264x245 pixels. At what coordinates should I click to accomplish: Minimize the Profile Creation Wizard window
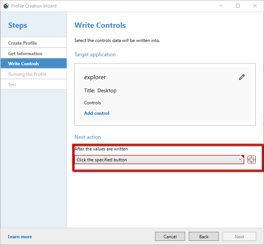[x=221, y=6]
